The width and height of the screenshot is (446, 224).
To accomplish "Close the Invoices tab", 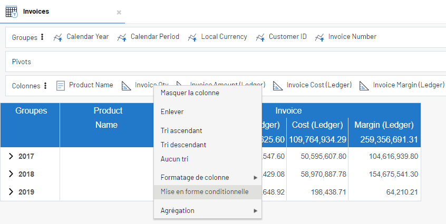I will tap(119, 12).
